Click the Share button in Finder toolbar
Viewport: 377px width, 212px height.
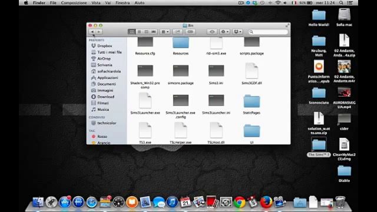point(177,32)
